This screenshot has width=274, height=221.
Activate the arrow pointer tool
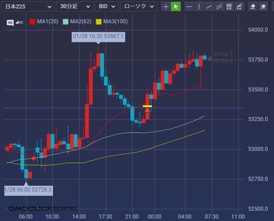[176, 6]
